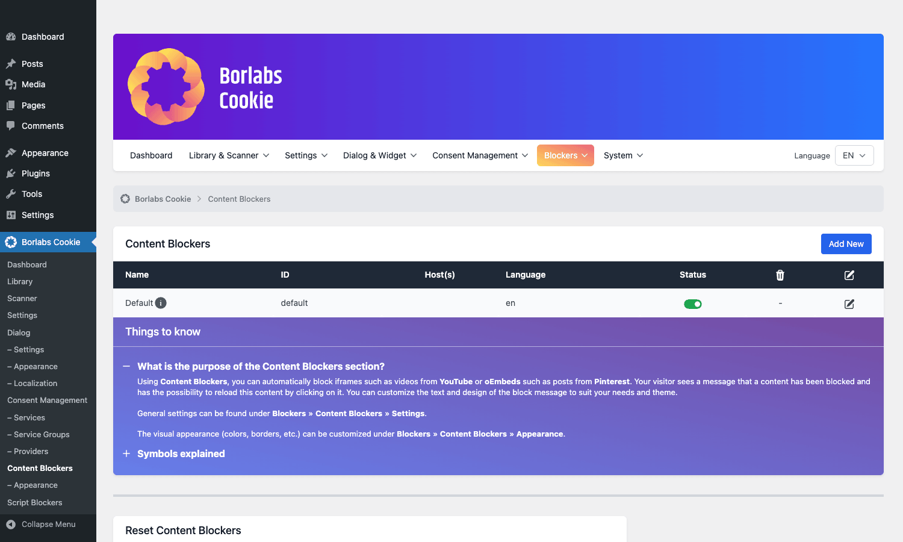Collapse the Content Blockers purpose question
Image resolution: width=903 pixels, height=542 pixels.
126,366
